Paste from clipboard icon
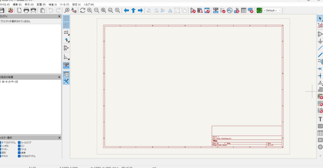The image size is (323, 168). (x=43, y=10)
